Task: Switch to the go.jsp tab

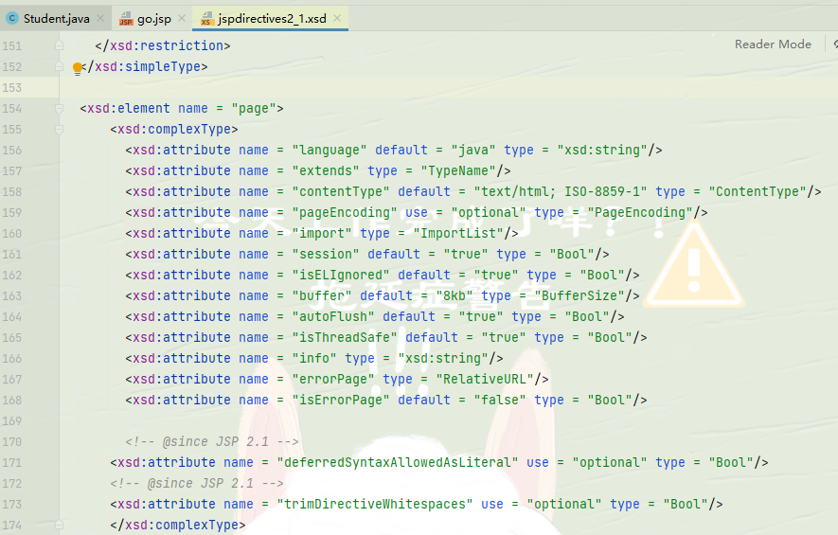Action: (x=154, y=19)
